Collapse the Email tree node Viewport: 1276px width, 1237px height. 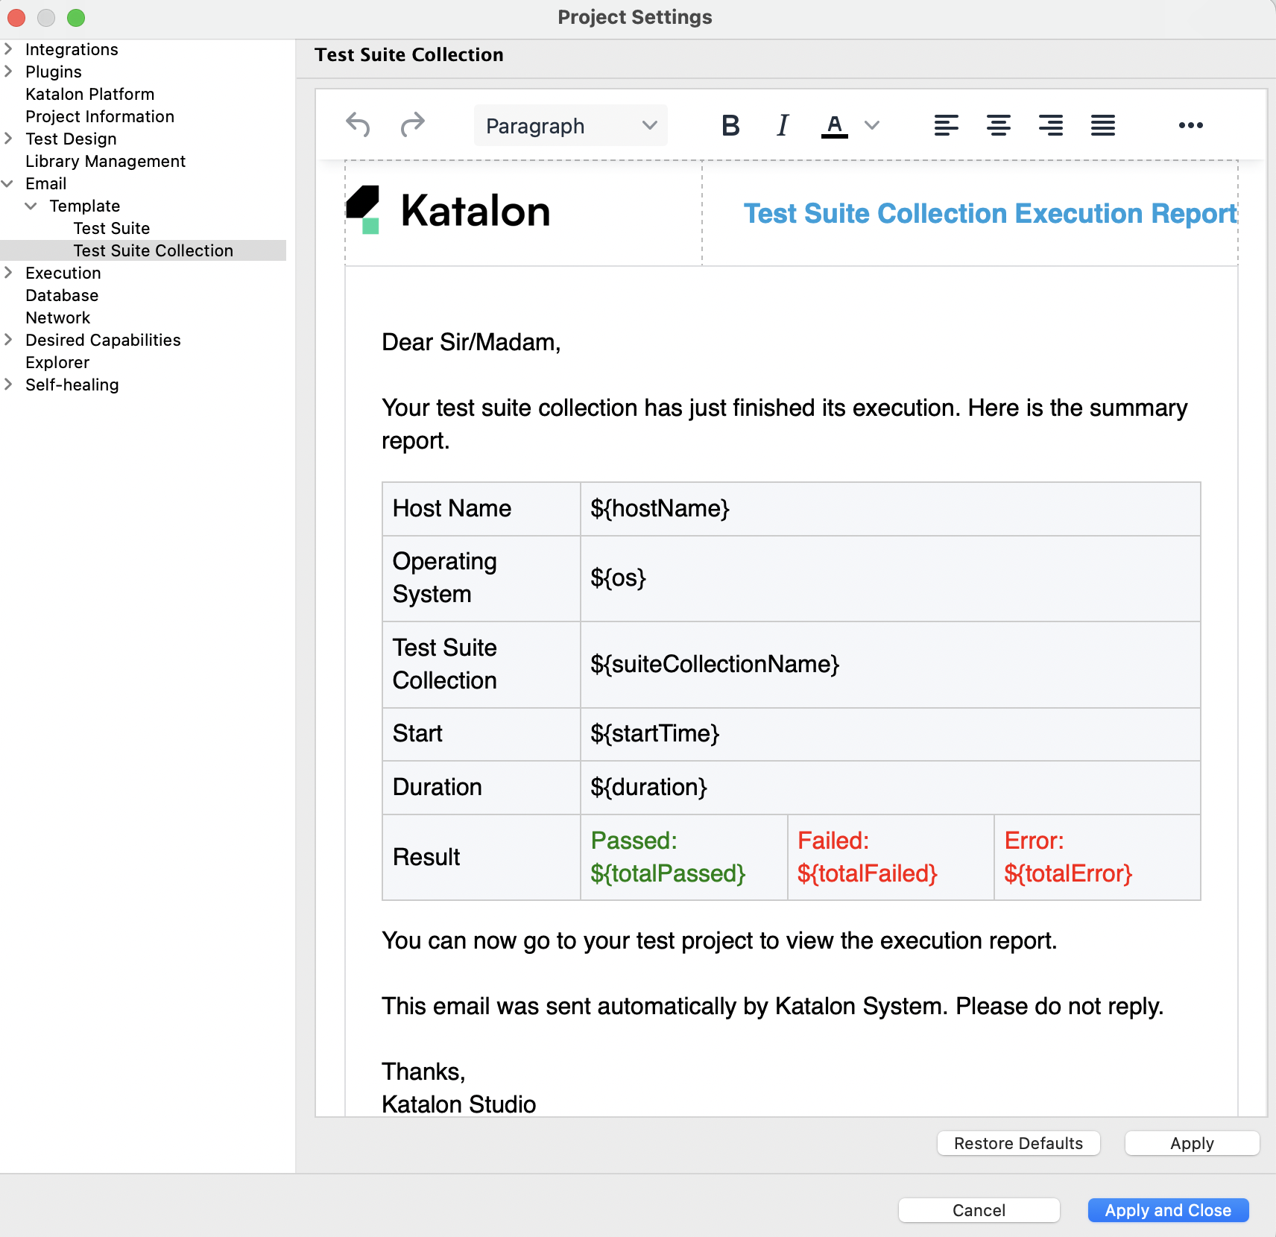(x=8, y=183)
